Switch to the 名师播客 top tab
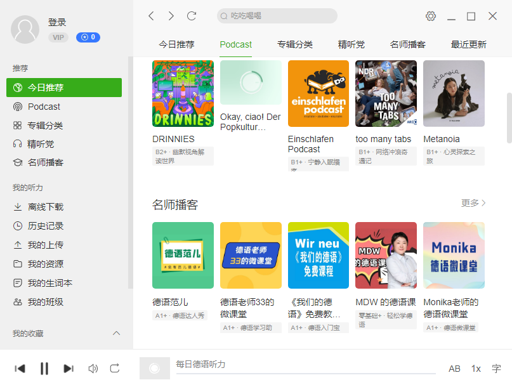 coord(408,44)
